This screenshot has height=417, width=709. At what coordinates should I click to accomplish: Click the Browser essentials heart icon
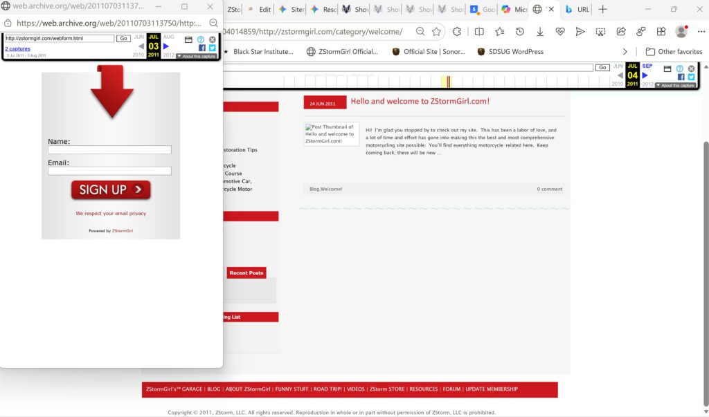[x=560, y=32]
